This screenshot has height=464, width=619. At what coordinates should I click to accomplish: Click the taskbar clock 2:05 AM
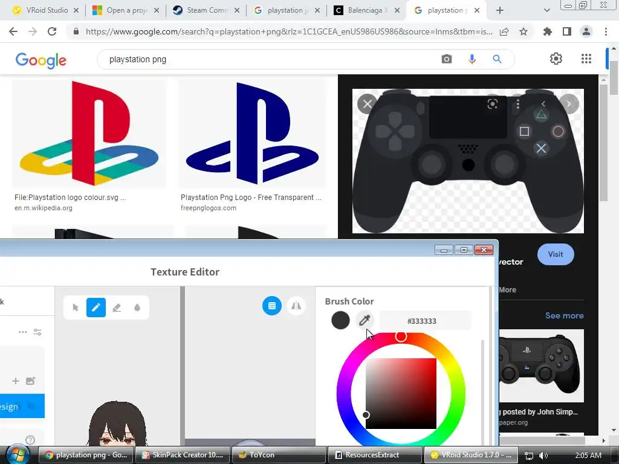(x=588, y=456)
